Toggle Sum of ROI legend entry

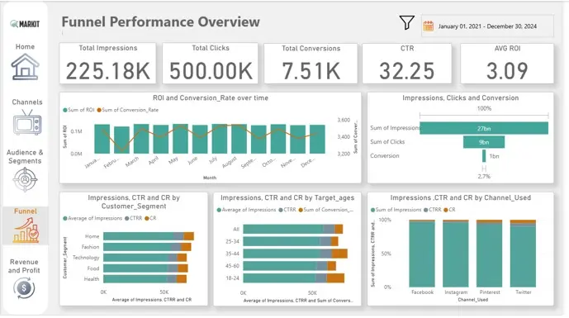coord(78,110)
